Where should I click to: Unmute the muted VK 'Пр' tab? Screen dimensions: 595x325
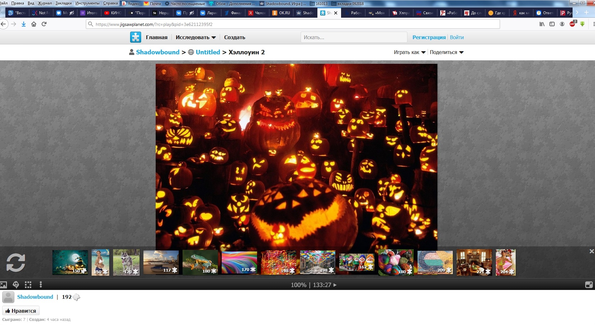pyautogui.click(x=192, y=13)
